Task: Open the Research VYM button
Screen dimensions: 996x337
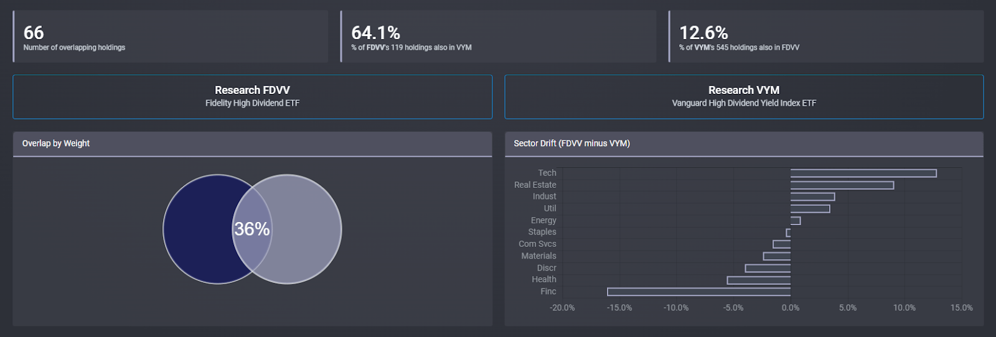Action: tap(744, 97)
